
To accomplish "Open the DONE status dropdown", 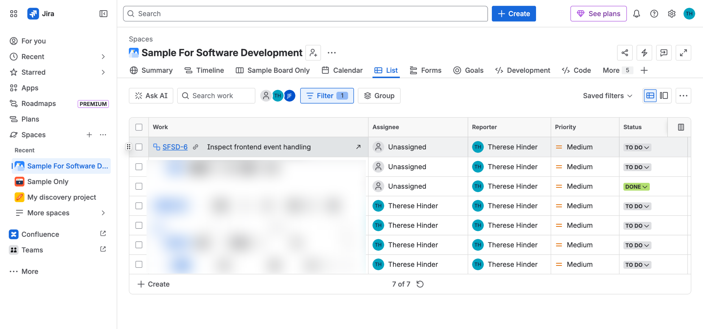I will (x=636, y=187).
